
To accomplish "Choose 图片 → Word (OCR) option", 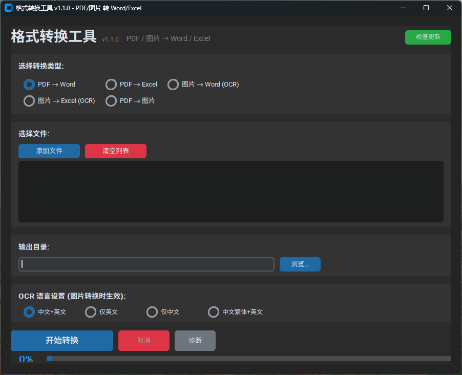I will coord(203,85).
